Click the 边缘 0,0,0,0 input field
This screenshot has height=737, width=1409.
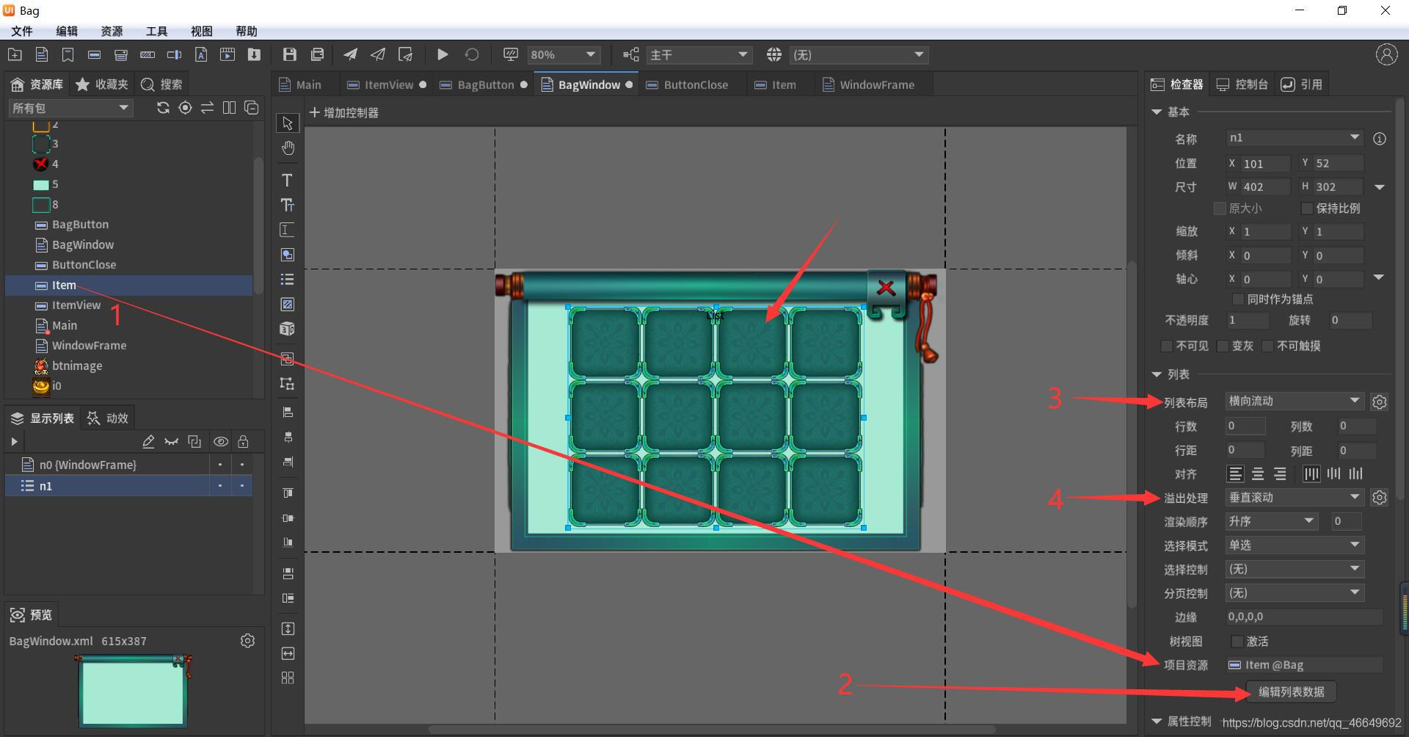(x=1304, y=617)
